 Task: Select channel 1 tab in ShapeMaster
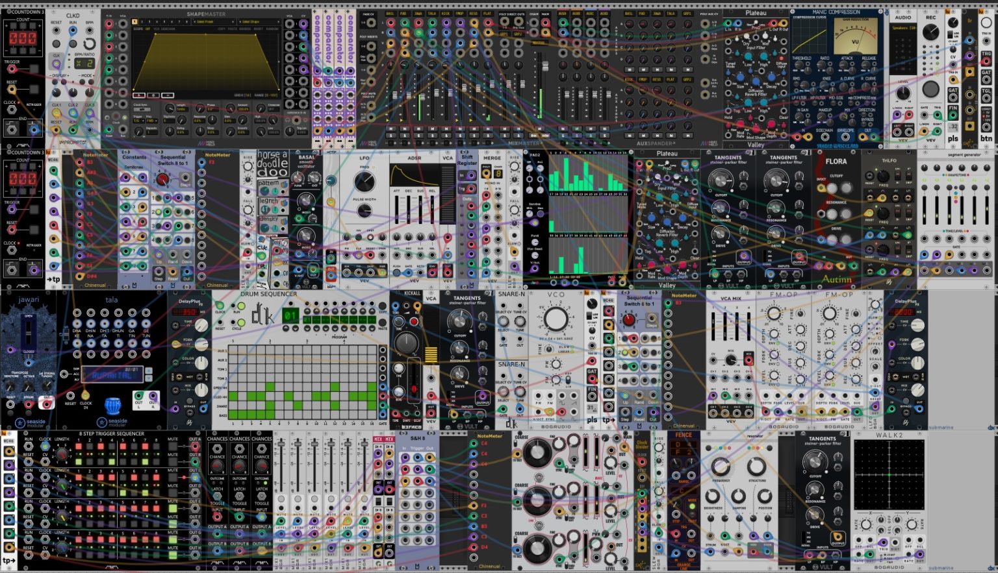[x=134, y=21]
